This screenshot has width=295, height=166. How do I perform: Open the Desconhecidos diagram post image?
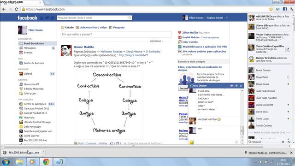[109, 105]
